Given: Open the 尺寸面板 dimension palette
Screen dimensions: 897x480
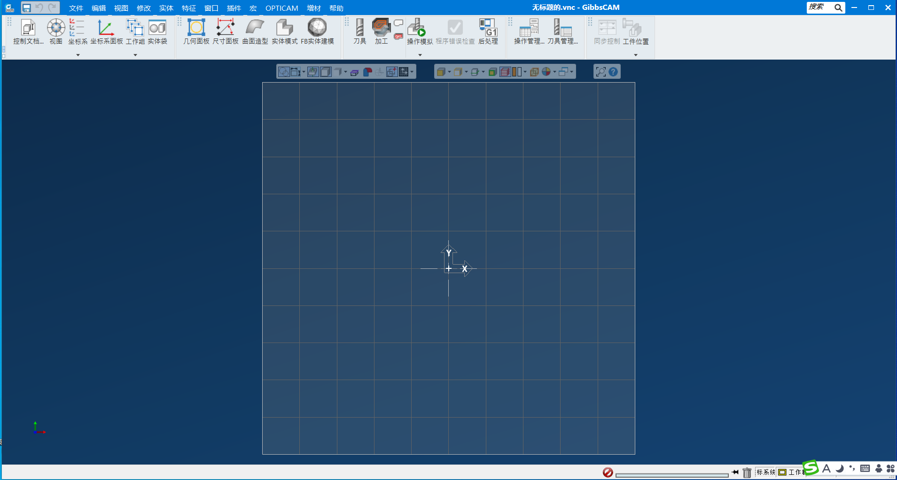Looking at the screenshot, I should point(225,31).
